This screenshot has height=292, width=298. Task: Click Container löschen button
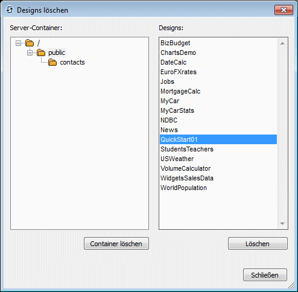[x=116, y=244]
